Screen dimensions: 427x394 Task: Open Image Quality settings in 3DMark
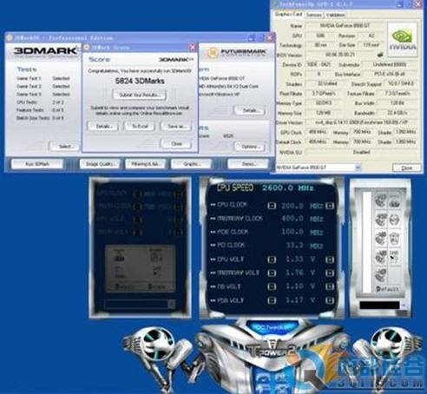click(99, 164)
